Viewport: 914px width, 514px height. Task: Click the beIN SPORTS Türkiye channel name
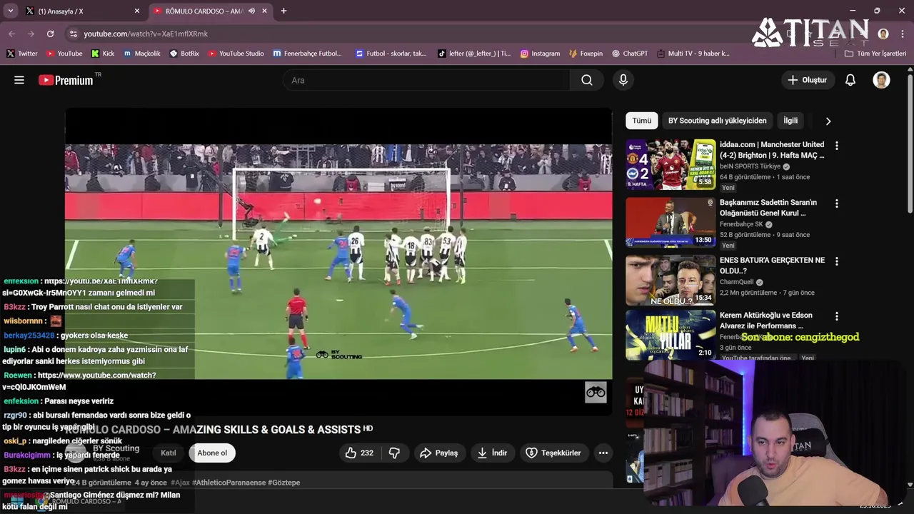pyautogui.click(x=750, y=166)
